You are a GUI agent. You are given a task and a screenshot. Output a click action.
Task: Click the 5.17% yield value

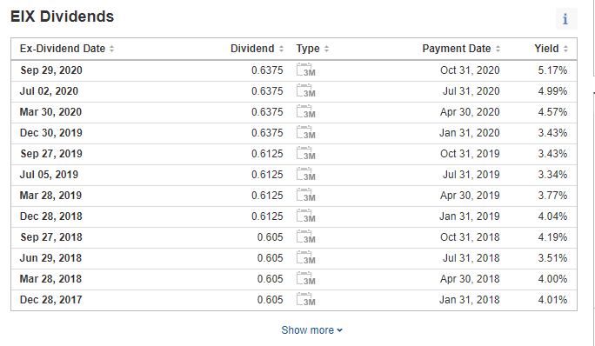552,70
